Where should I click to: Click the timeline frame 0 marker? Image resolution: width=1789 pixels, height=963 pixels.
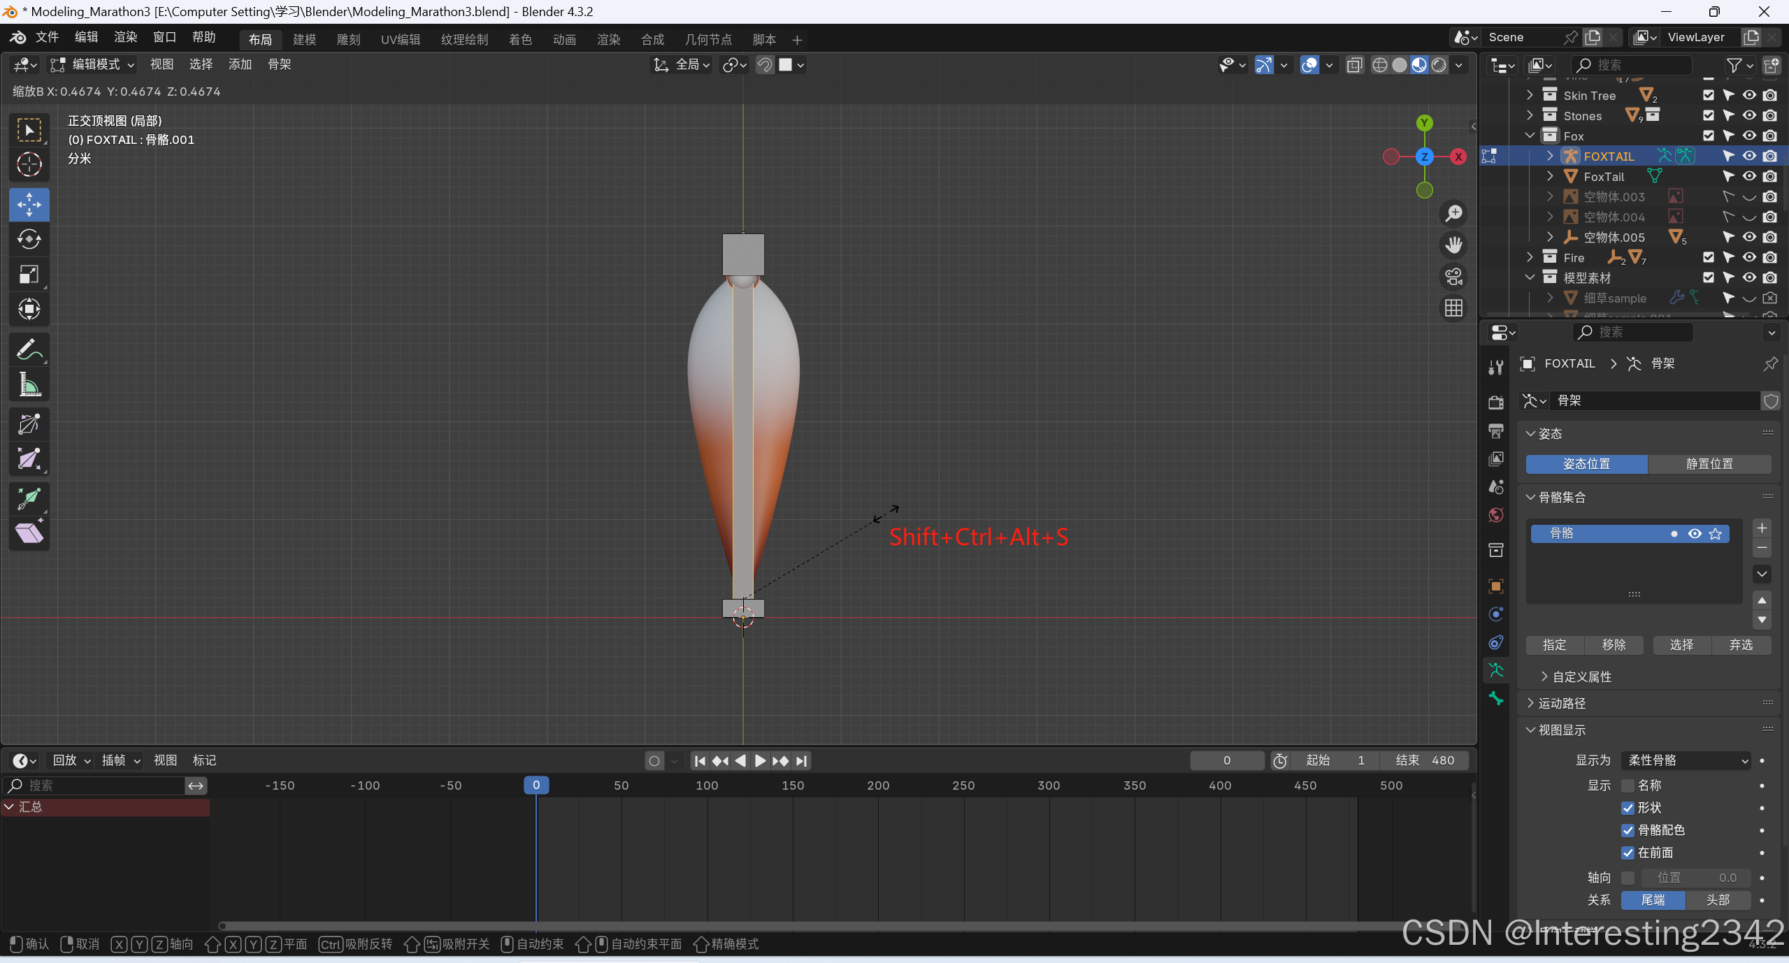tap(536, 785)
